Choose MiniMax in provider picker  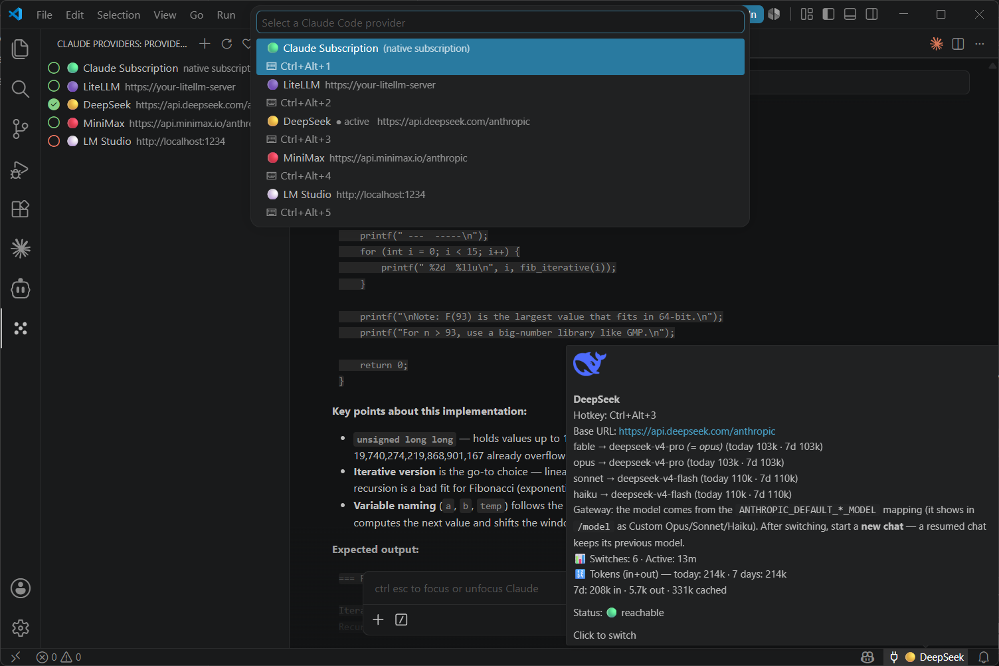click(x=500, y=166)
